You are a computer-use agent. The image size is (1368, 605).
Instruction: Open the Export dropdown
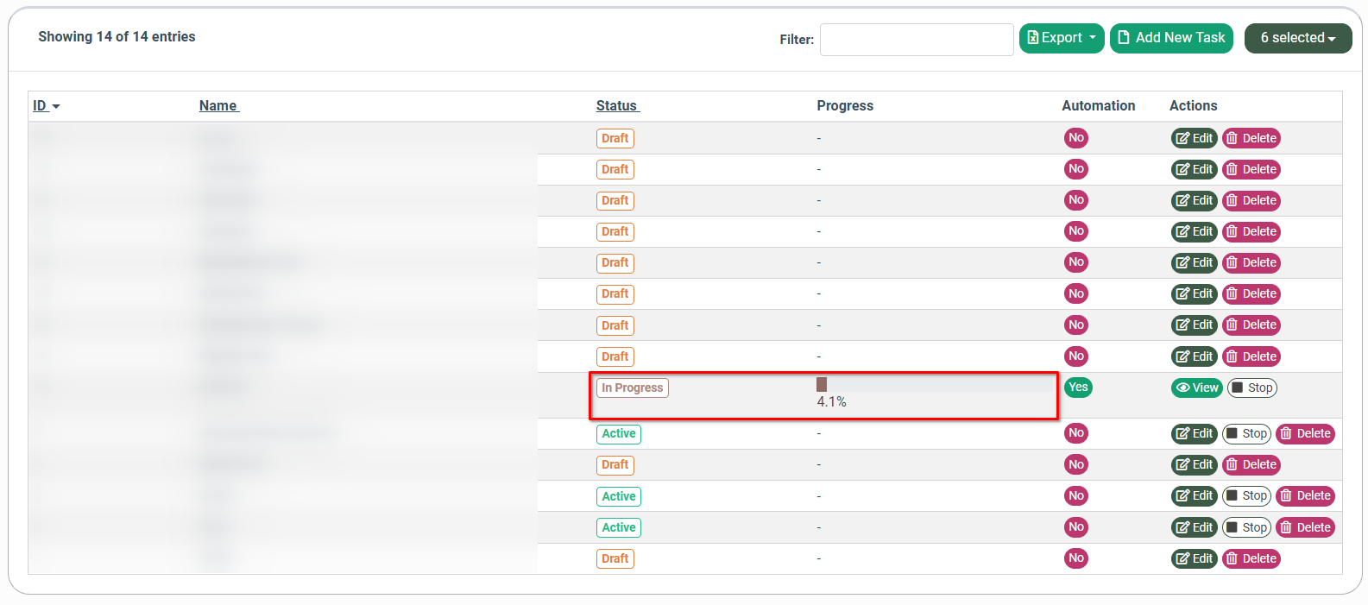tap(1061, 38)
